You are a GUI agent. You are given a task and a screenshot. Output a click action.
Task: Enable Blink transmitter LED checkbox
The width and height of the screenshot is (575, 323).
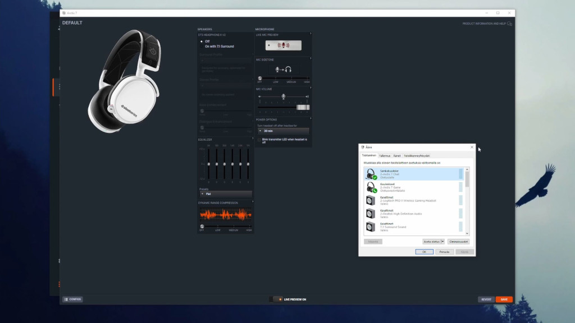(259, 140)
